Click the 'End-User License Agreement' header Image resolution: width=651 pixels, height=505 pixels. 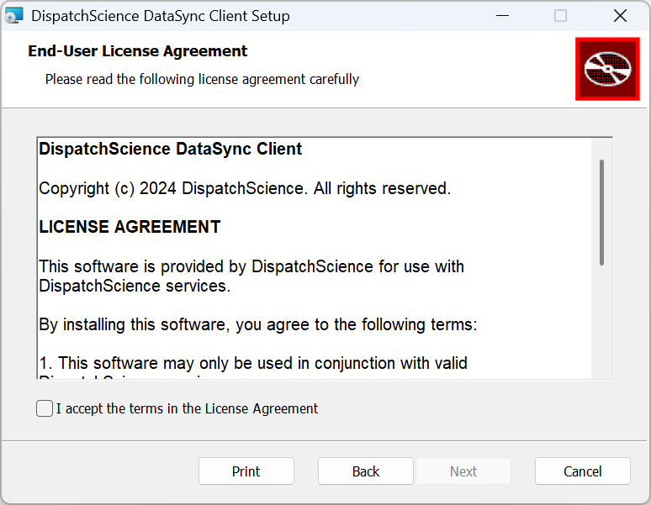pyautogui.click(x=137, y=51)
